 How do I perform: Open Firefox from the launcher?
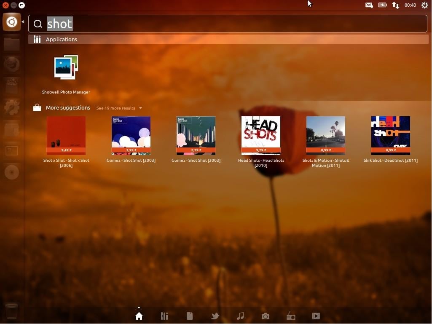[11, 64]
